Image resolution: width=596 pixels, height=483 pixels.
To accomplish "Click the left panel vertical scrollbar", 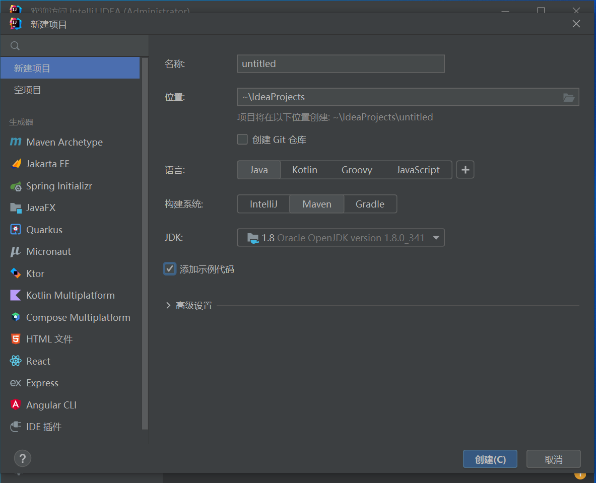I will (x=145, y=242).
